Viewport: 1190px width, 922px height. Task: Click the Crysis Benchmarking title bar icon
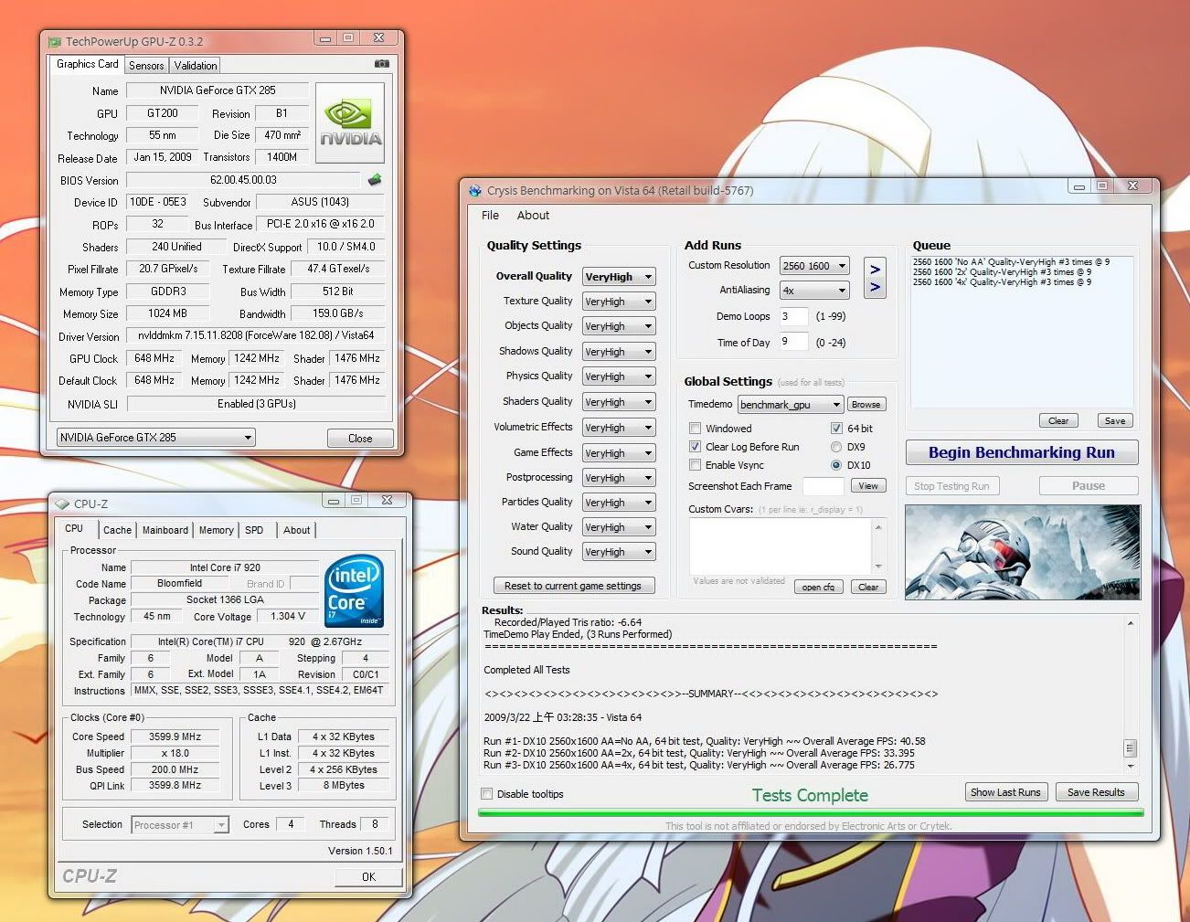(x=475, y=191)
